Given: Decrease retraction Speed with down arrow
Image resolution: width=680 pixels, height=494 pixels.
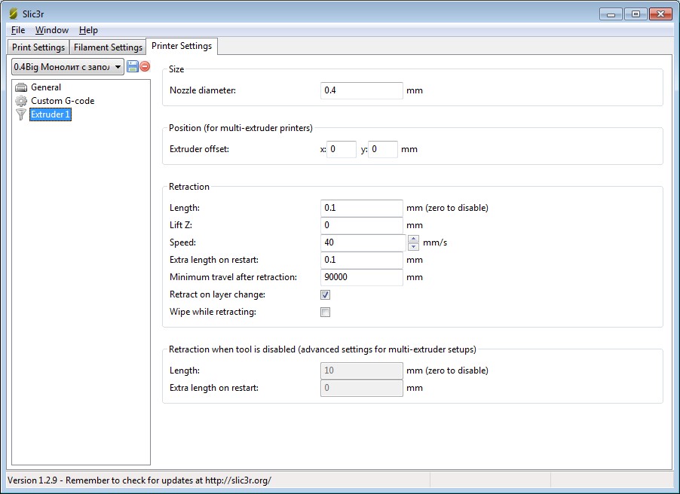Looking at the screenshot, I should point(413,247).
